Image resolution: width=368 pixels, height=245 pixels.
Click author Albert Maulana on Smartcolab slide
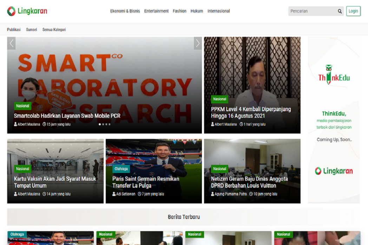click(27, 124)
